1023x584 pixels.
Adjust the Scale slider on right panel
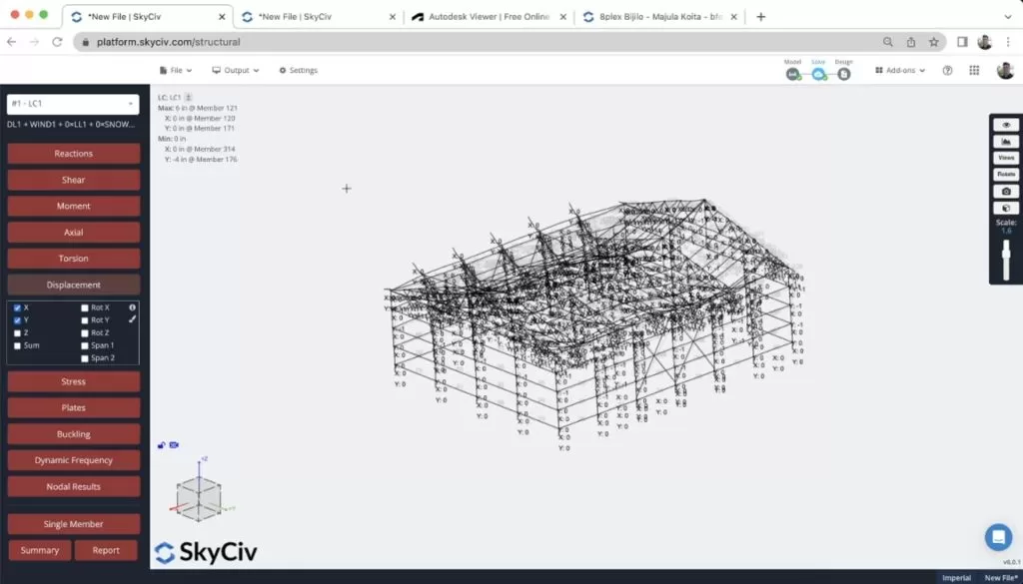[x=1004, y=255]
